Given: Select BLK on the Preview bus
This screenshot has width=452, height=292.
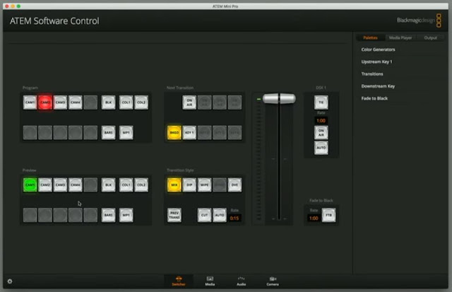Looking at the screenshot, I should pos(108,185).
